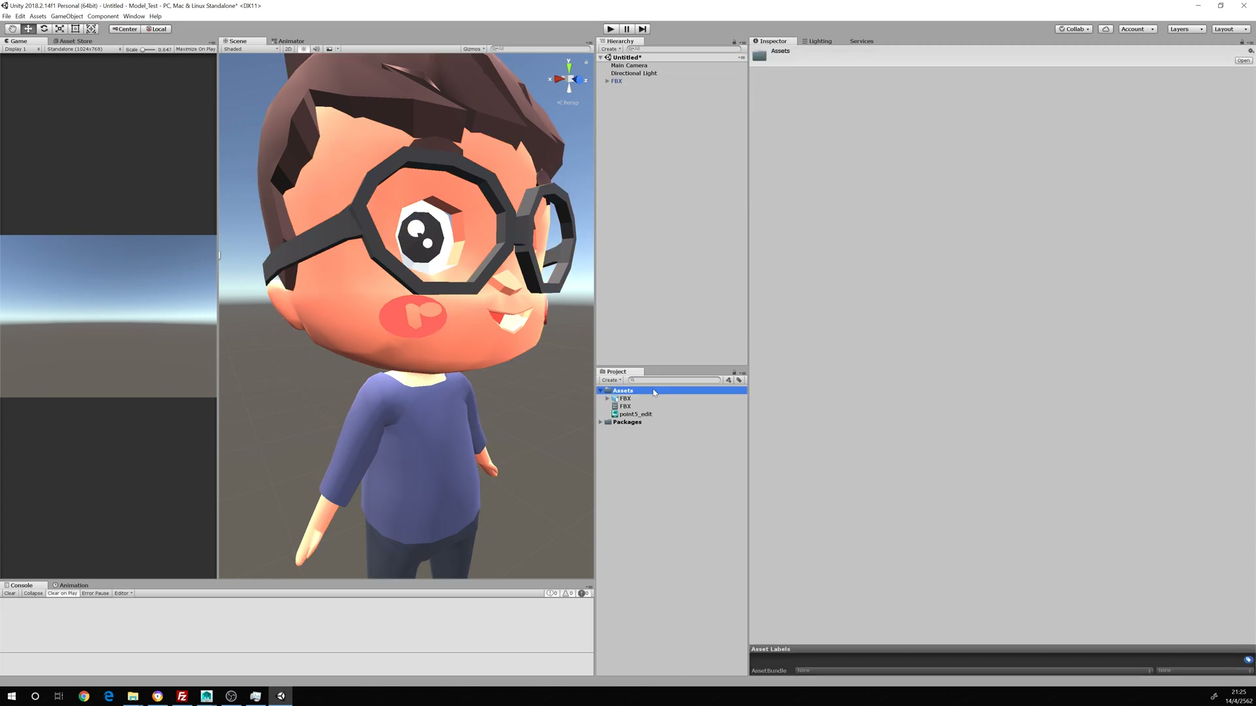Switch to the Services tab
Screen dimensions: 1256x706
coord(862,41)
